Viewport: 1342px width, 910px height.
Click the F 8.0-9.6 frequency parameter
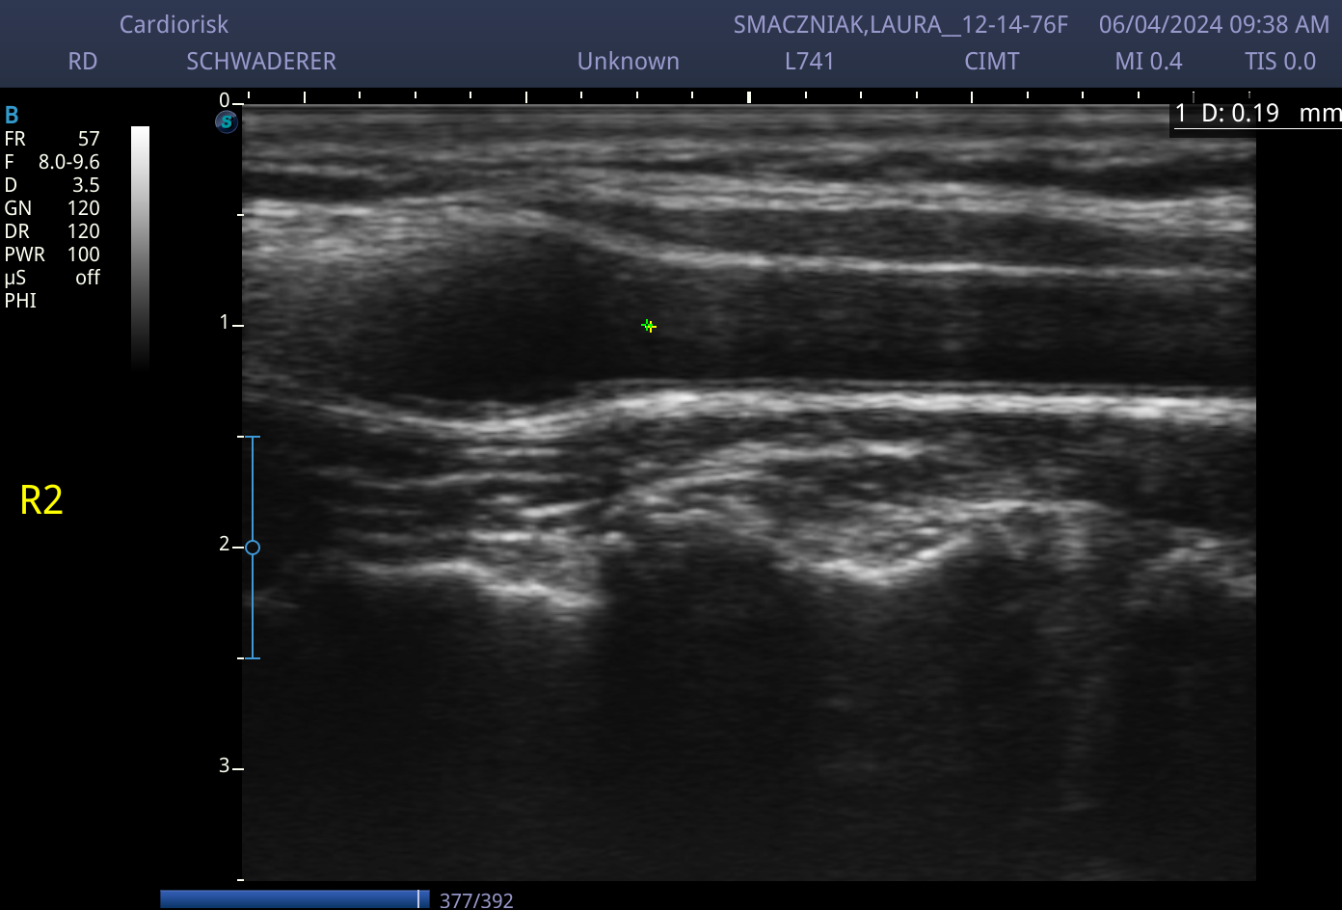52,162
